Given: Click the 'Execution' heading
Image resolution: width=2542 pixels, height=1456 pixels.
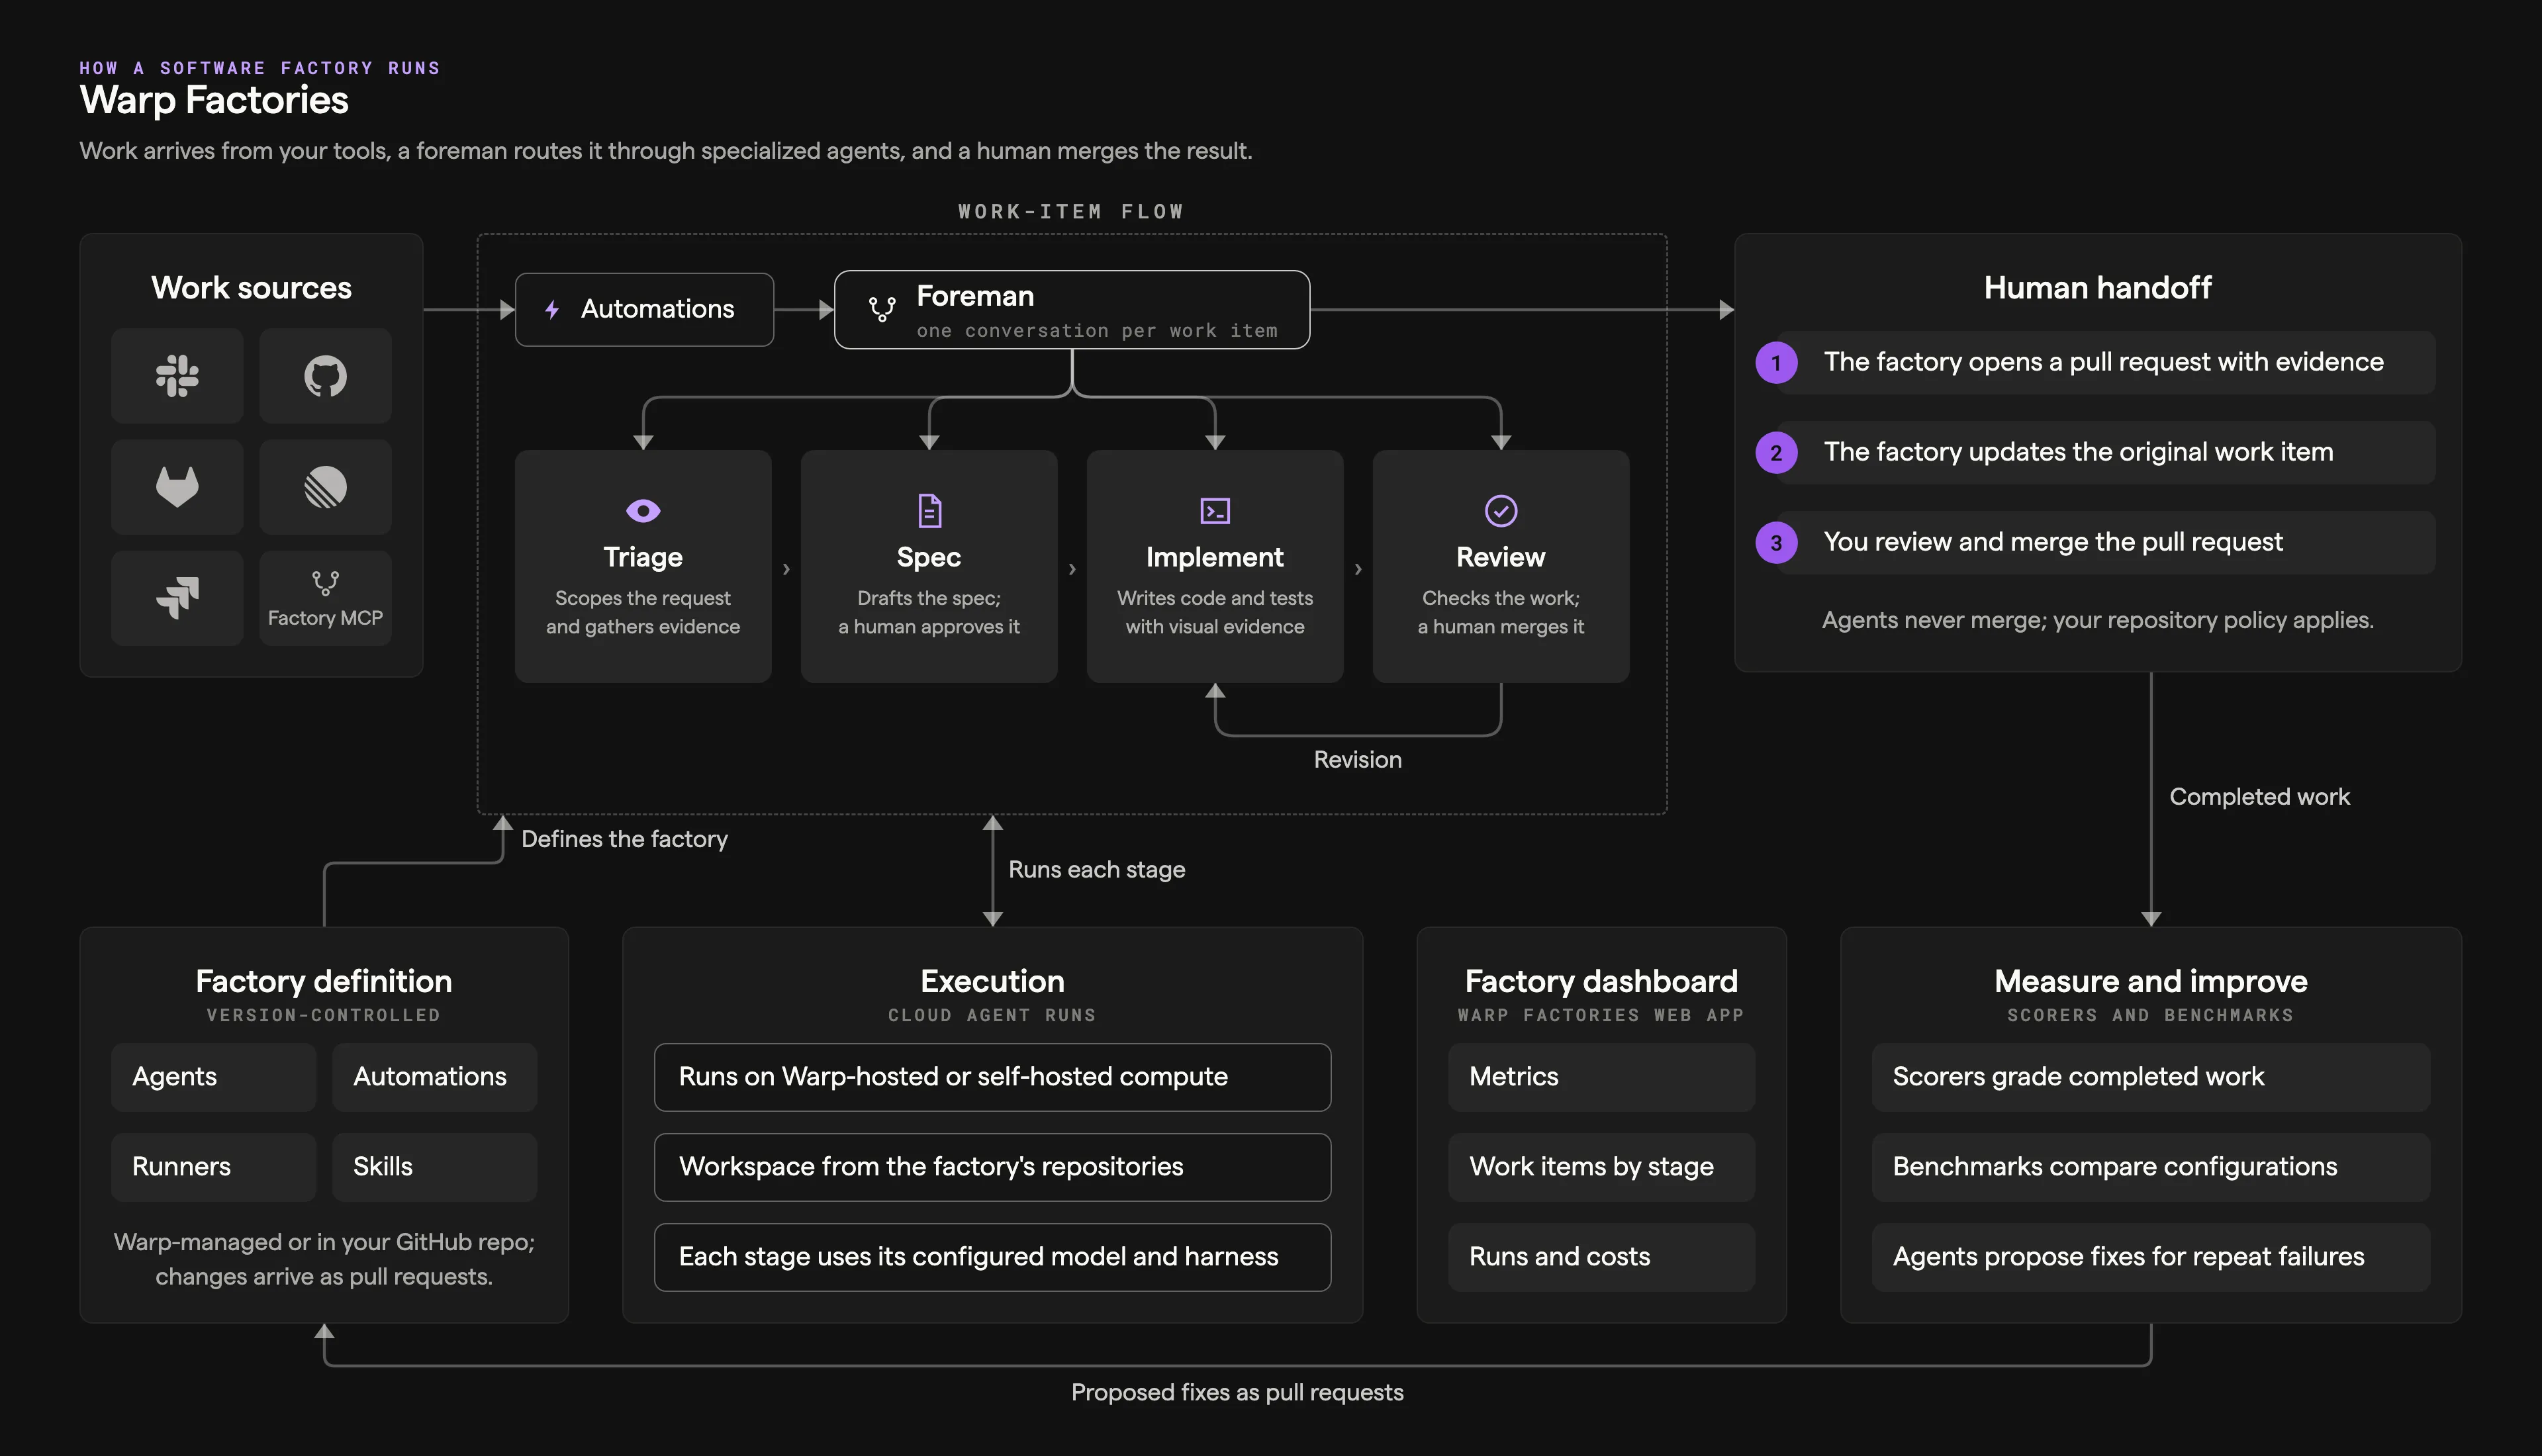Looking at the screenshot, I should [993, 981].
